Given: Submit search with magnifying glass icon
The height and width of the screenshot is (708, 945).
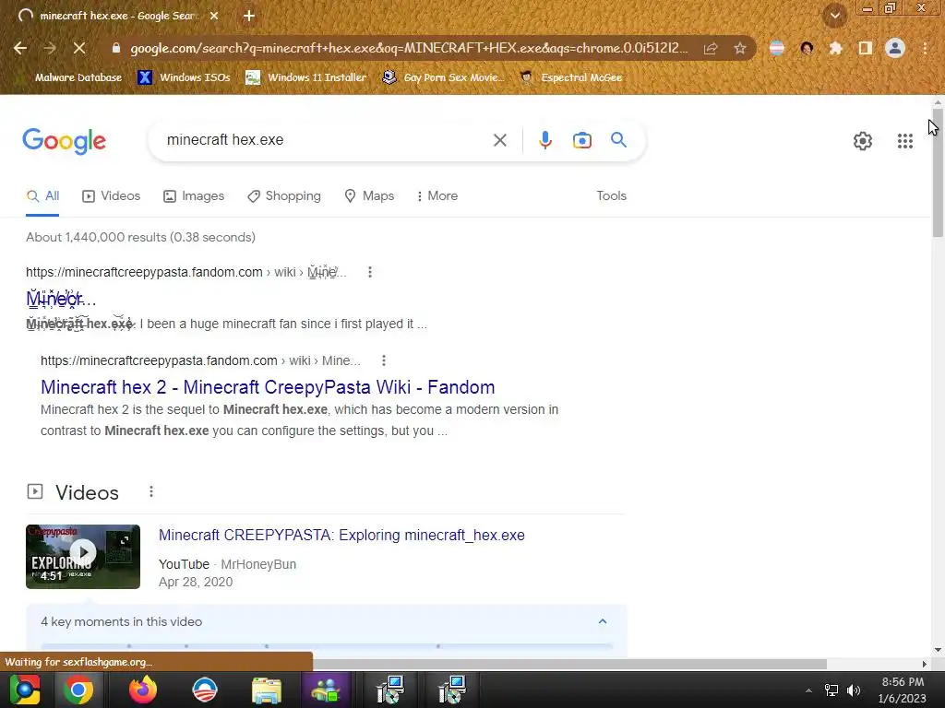Looking at the screenshot, I should [618, 140].
